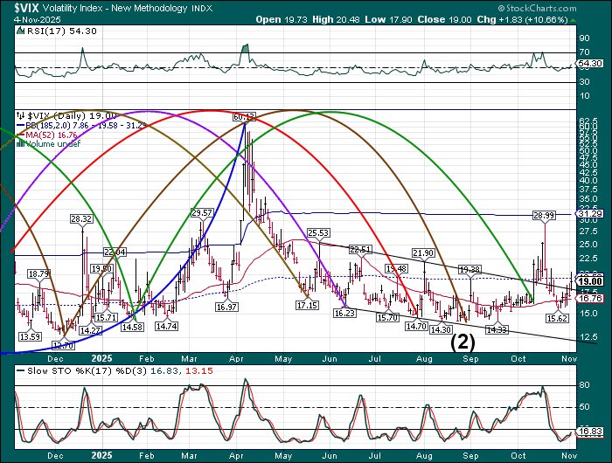
Task: Click the 54.30 RSI value tag
Action: [591, 64]
